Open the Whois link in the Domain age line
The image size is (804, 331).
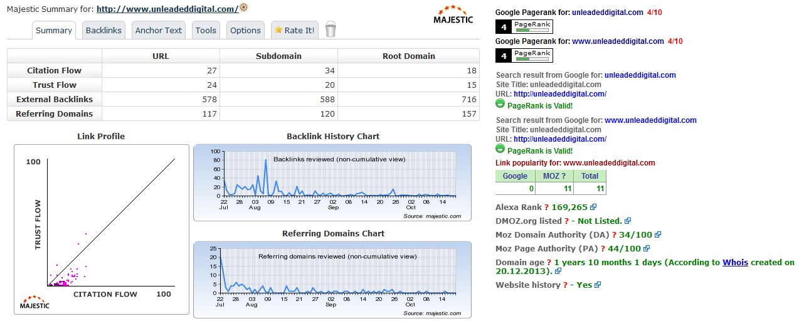tap(735, 263)
